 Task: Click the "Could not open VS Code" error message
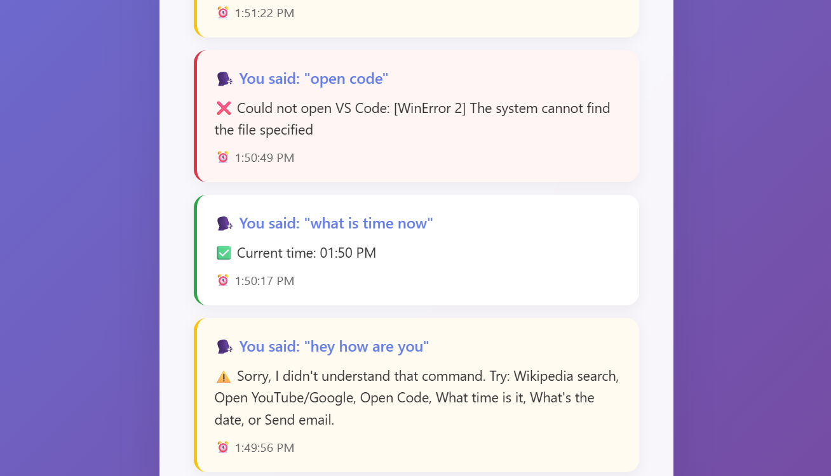tap(412, 119)
